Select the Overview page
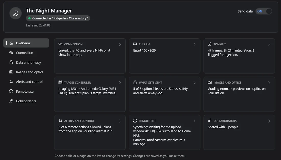 pyautogui.click(x=26, y=43)
